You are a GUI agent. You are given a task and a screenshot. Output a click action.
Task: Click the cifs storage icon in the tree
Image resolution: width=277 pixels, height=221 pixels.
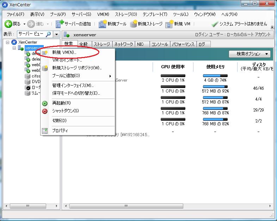[27, 76]
